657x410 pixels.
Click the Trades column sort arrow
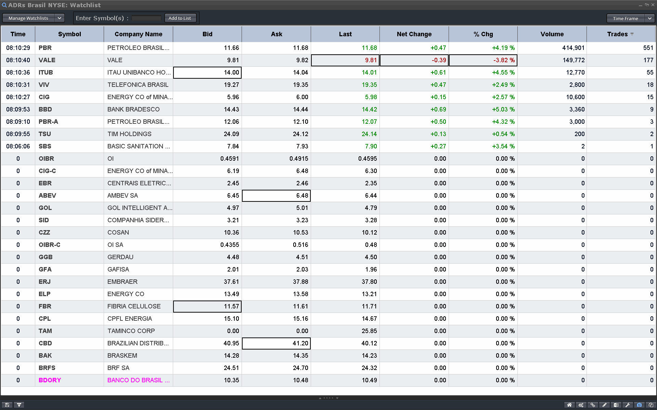click(632, 34)
